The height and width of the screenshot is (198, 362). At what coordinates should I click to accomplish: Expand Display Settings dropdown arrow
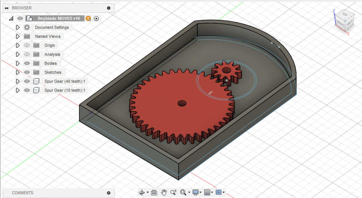point(200,192)
